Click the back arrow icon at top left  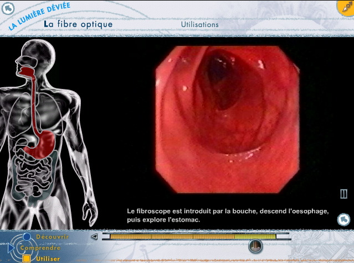pos(7,7)
